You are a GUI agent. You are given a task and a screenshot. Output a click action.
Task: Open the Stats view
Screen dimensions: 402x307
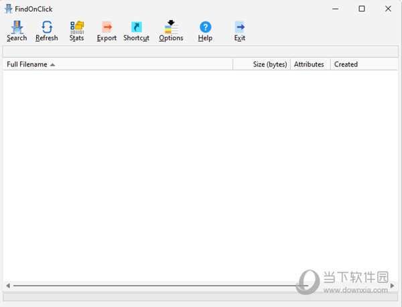click(x=76, y=31)
